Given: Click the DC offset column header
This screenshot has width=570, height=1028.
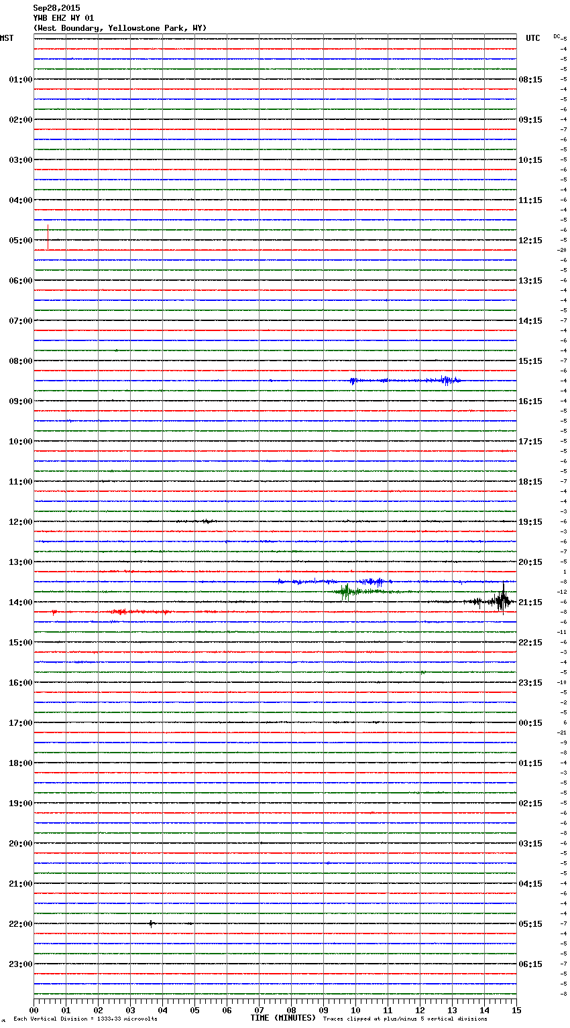Looking at the screenshot, I should (x=557, y=36).
